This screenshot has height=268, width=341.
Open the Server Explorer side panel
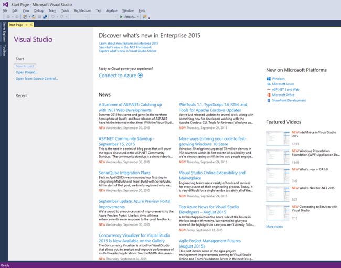pyautogui.click(x=4, y=32)
